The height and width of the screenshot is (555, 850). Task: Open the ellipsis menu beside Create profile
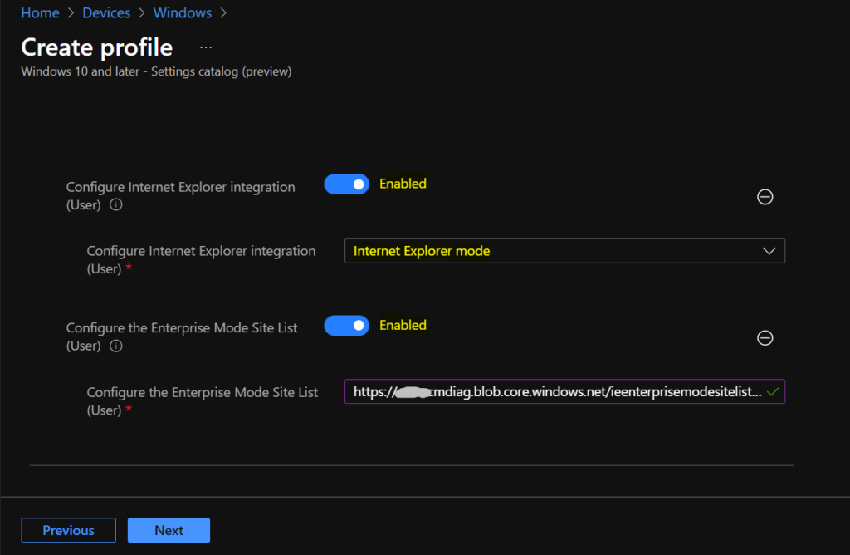pos(206,47)
